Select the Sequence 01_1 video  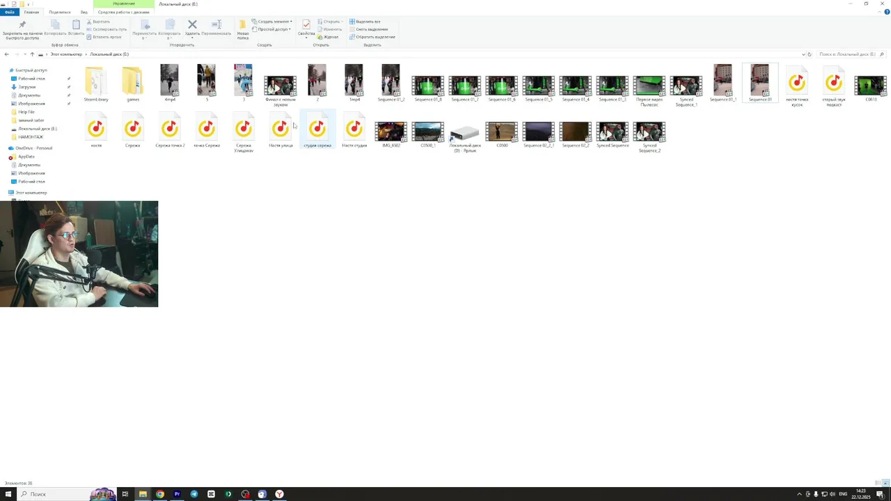point(723,83)
